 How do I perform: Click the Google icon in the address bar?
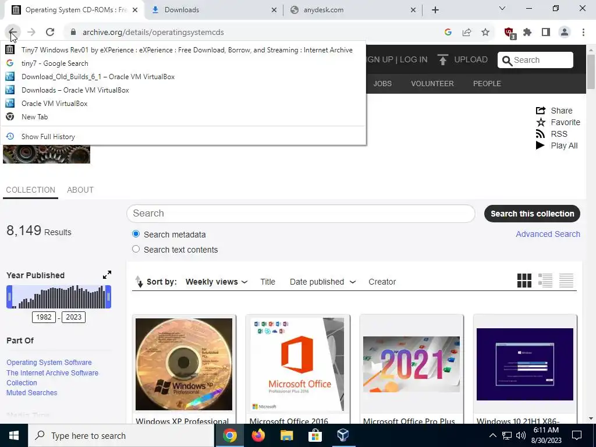click(448, 33)
